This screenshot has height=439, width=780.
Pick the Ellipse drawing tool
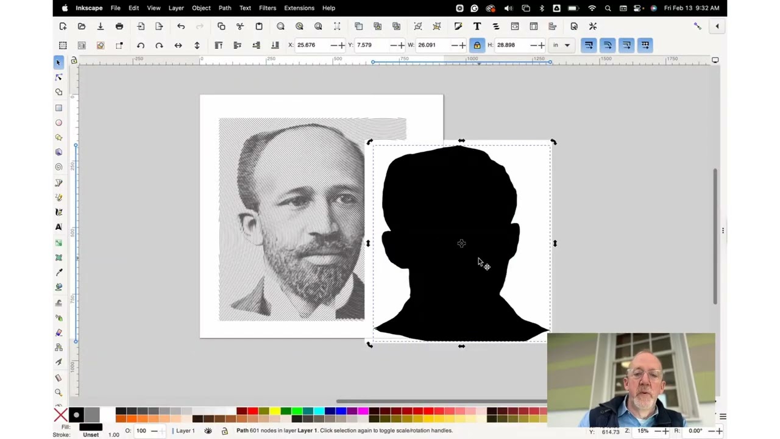coord(58,123)
